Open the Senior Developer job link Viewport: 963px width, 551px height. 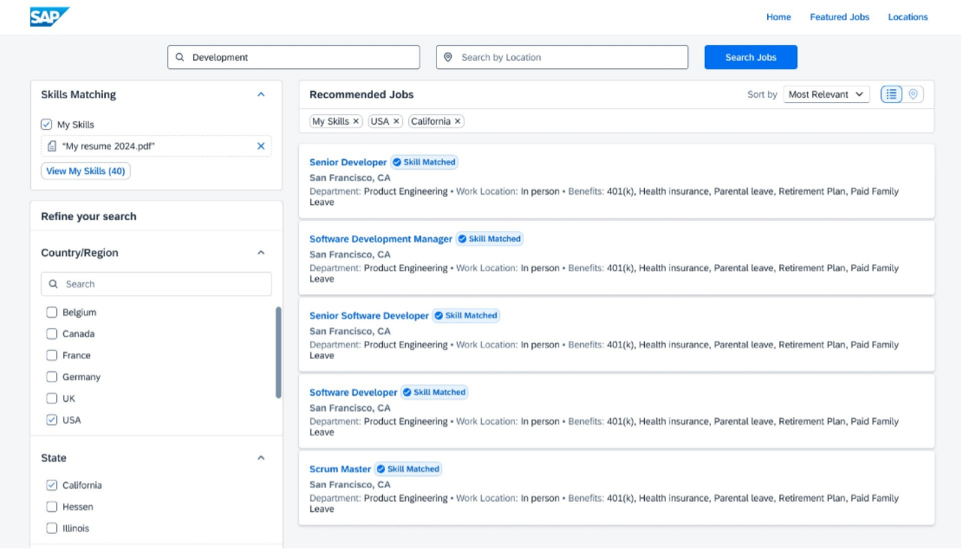349,162
